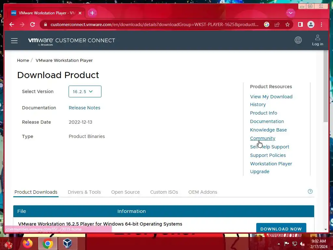The height and width of the screenshot is (250, 333).
Task: Click the browser forward arrow
Action: tap(22, 24)
